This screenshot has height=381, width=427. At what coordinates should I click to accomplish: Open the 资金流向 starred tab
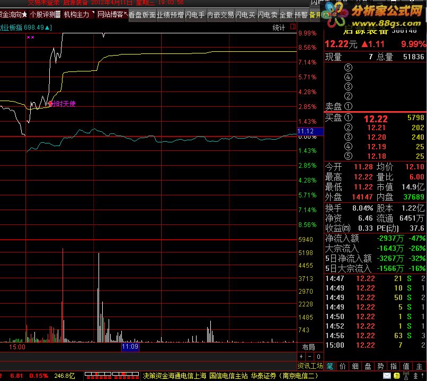(13, 14)
